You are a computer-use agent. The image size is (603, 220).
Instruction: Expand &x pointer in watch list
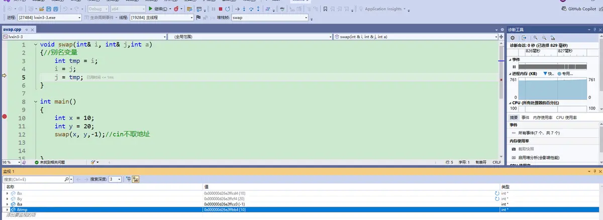[7, 193]
